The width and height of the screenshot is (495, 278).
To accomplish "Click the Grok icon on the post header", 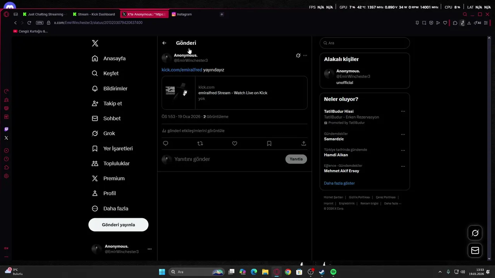I will pyautogui.click(x=298, y=56).
